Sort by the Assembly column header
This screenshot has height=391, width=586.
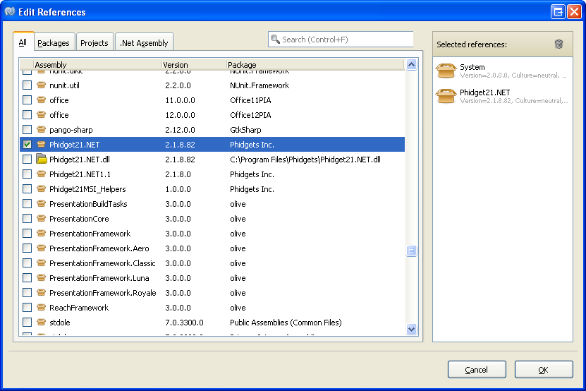click(x=97, y=65)
